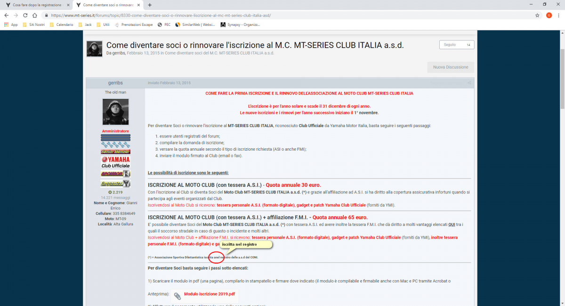565x306 pixels.
Task: Click the '14.221 messaggi' post count
Action: (115, 197)
